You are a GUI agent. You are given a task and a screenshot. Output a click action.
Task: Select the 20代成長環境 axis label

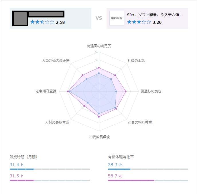[99, 137]
